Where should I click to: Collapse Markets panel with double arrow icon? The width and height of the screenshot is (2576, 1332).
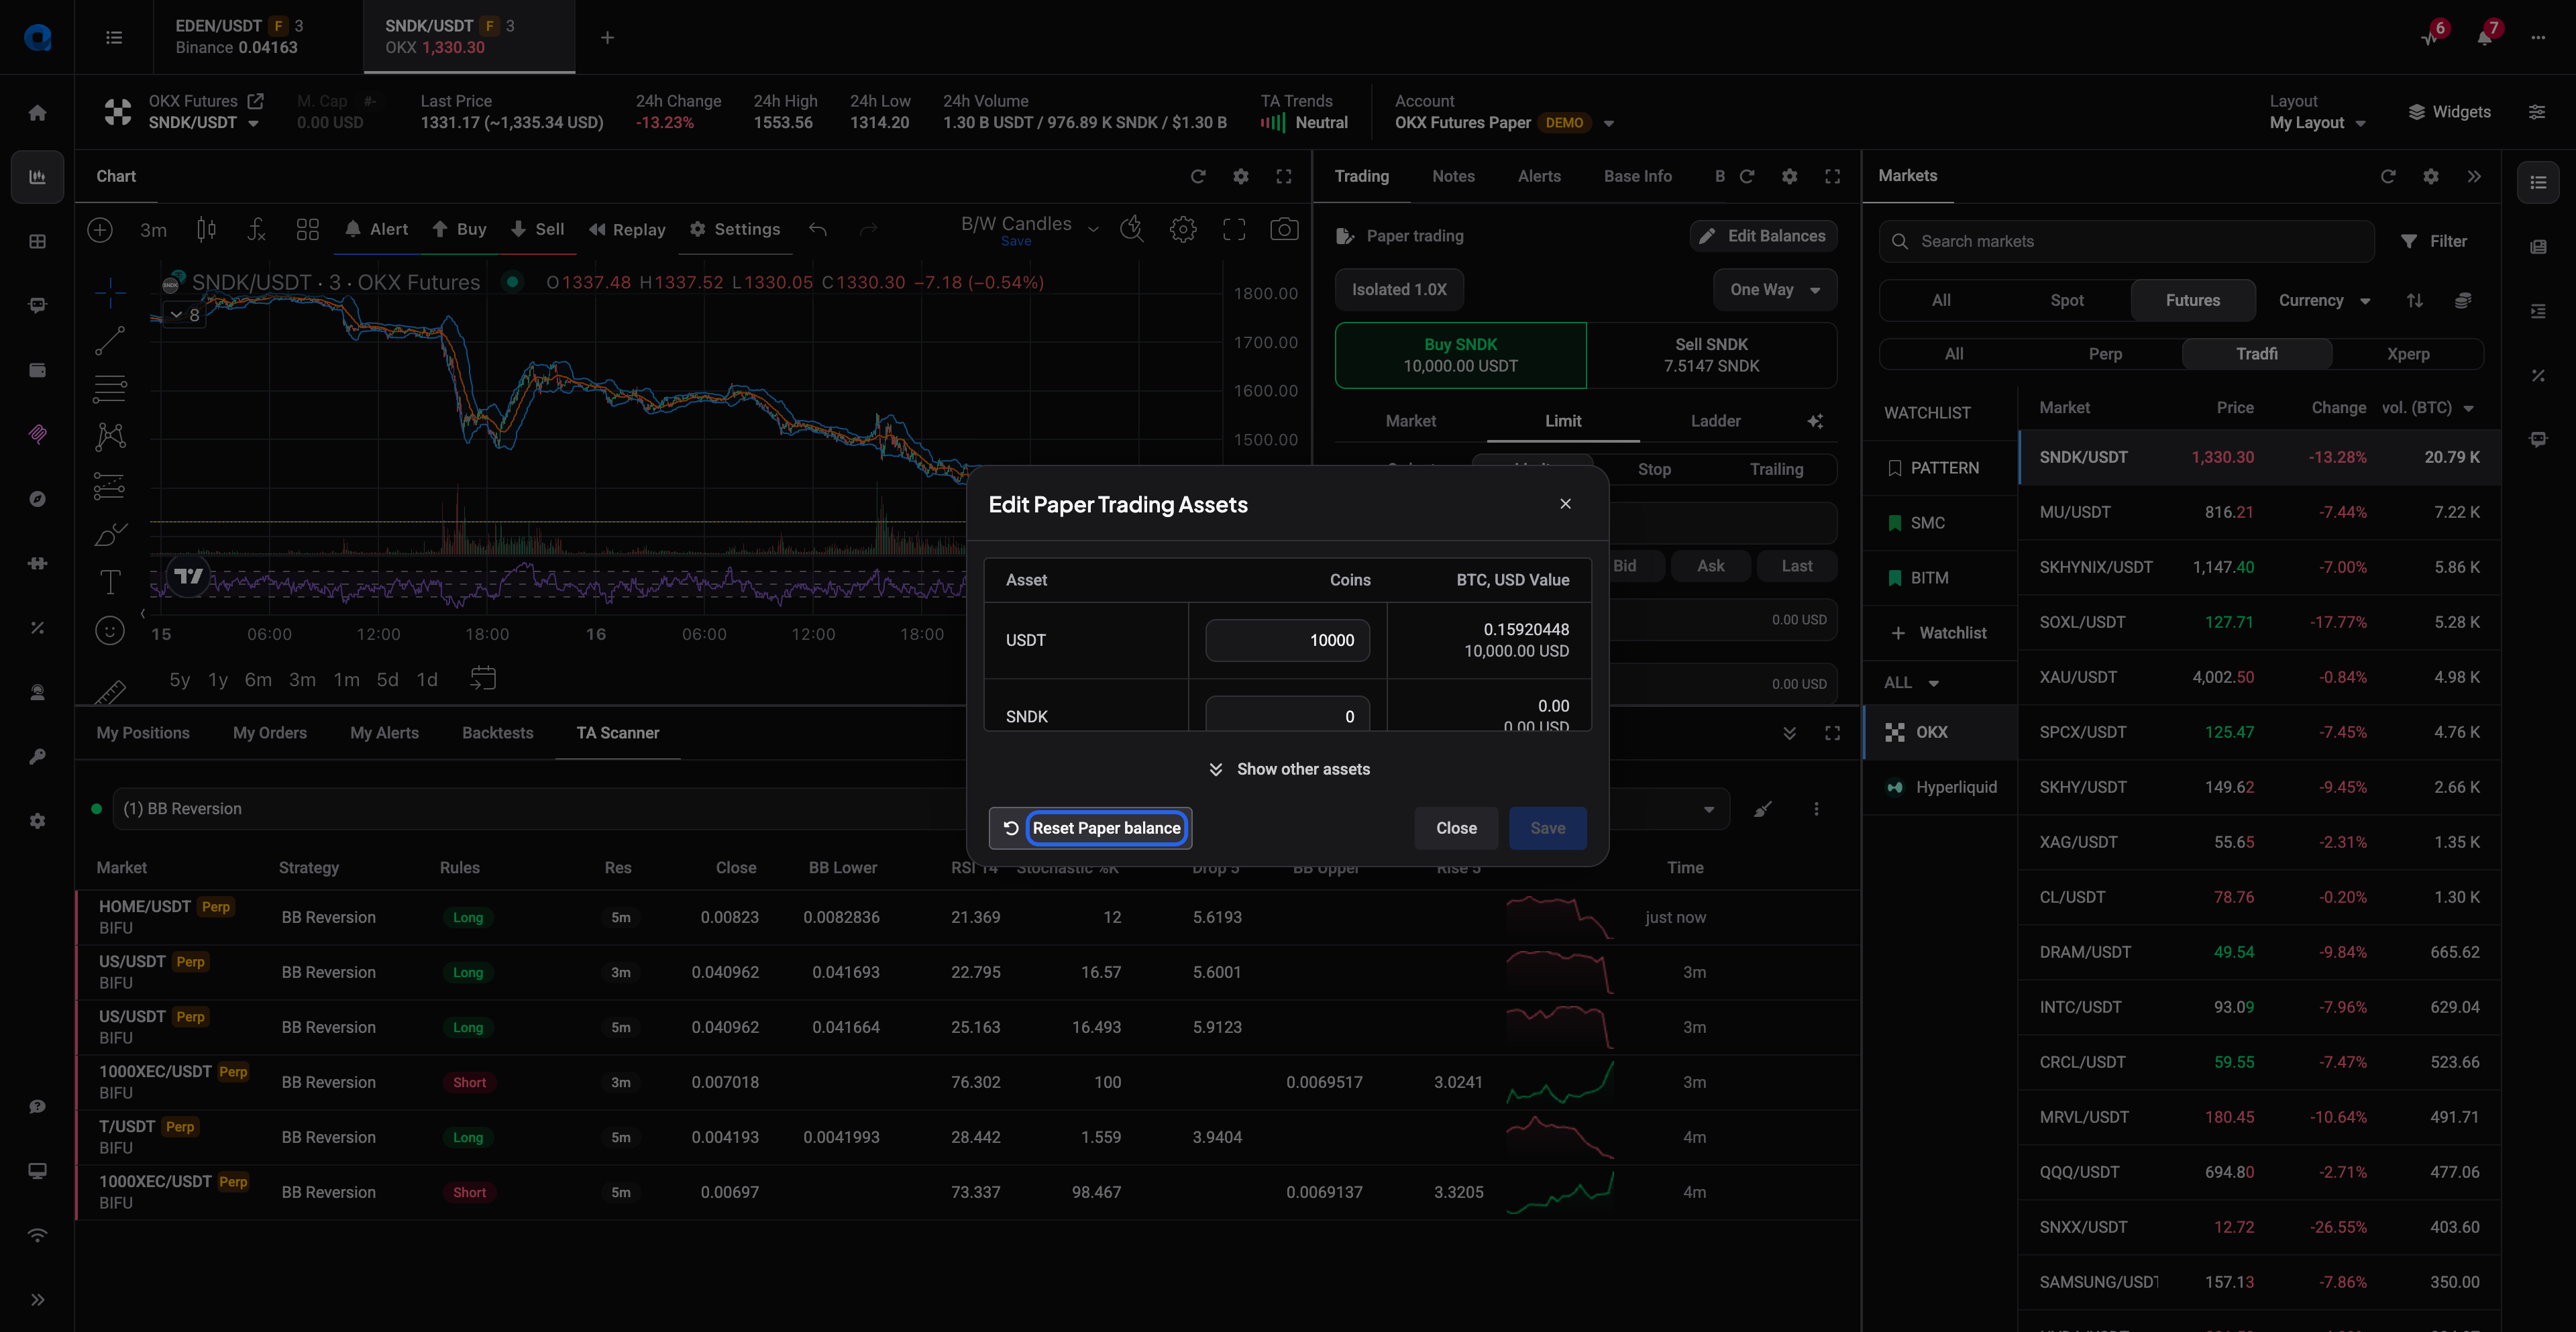[2474, 176]
